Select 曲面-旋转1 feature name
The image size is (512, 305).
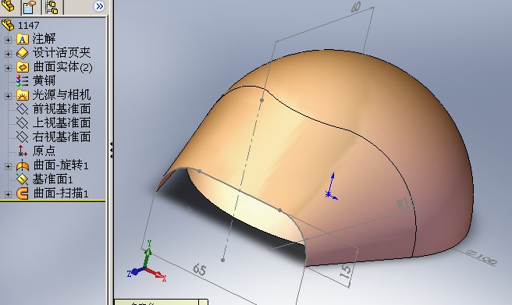pyautogui.click(x=61, y=165)
